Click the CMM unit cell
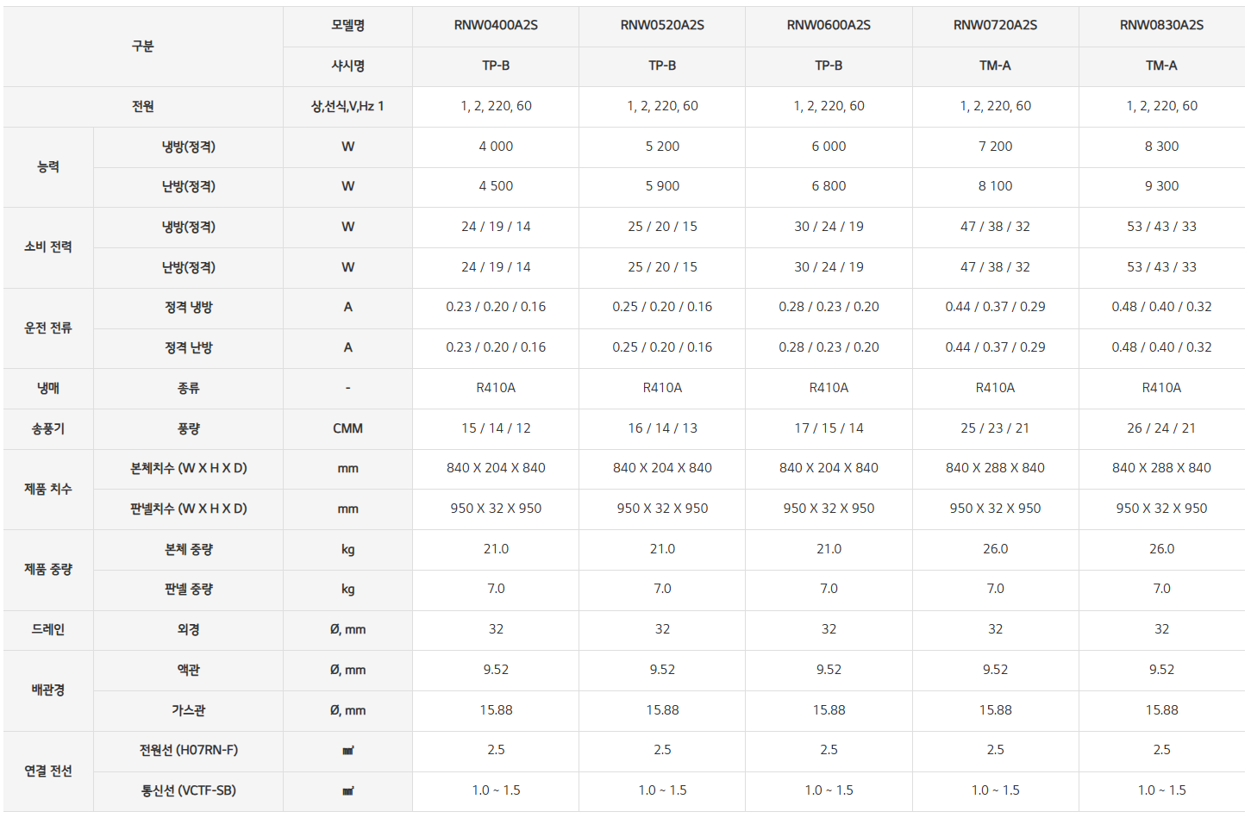This screenshot has height=818, width=1251. (x=347, y=428)
